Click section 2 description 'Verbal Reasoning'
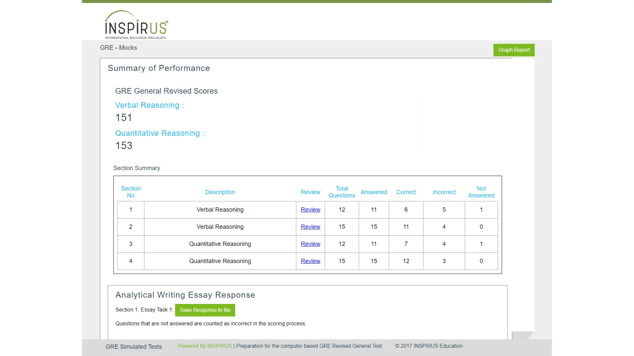 [220, 227]
